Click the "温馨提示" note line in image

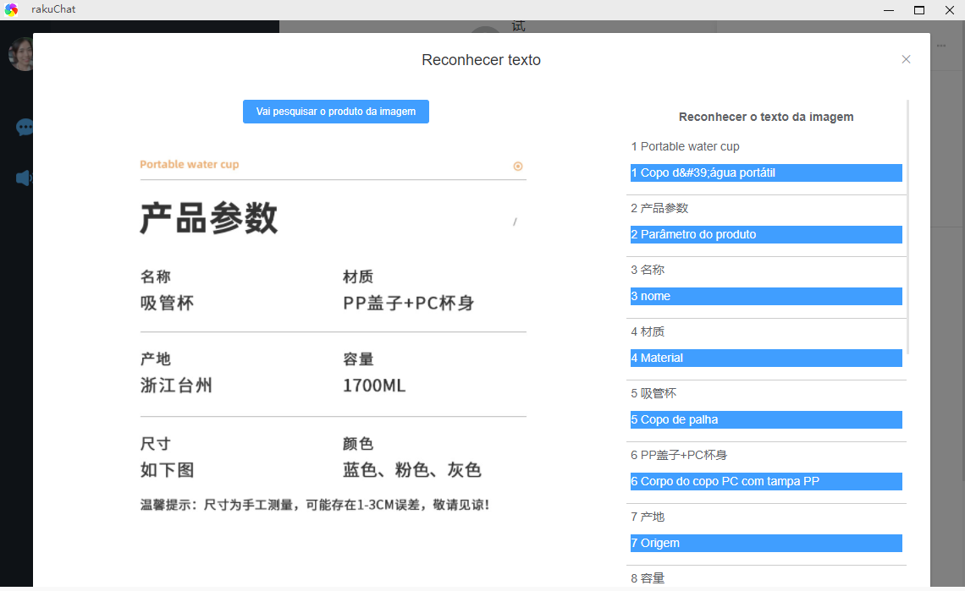pyautogui.click(x=315, y=505)
